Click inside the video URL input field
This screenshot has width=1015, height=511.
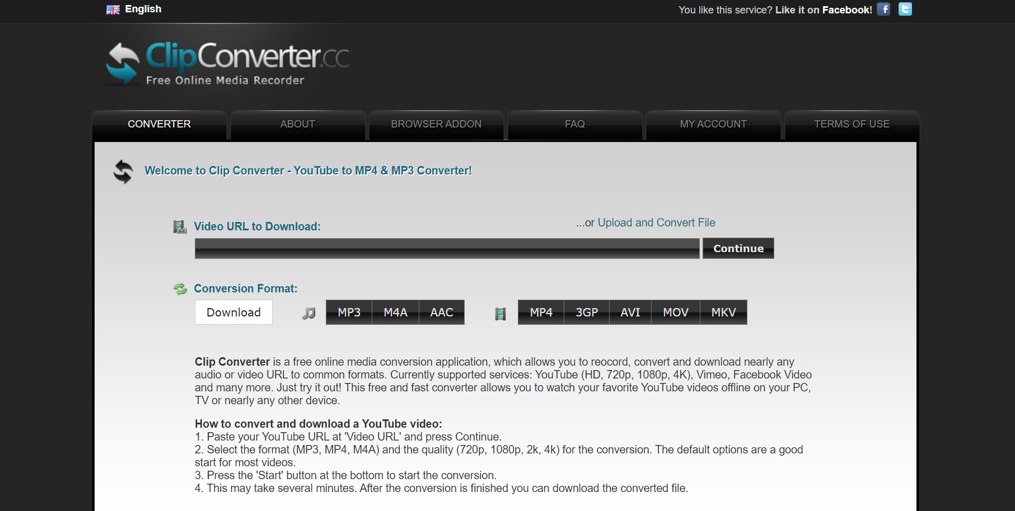point(446,248)
